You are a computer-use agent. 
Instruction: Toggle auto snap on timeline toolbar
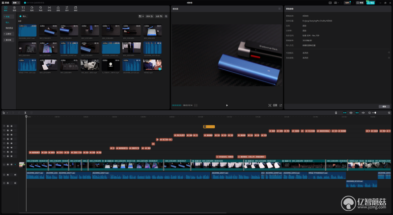(x=351, y=113)
